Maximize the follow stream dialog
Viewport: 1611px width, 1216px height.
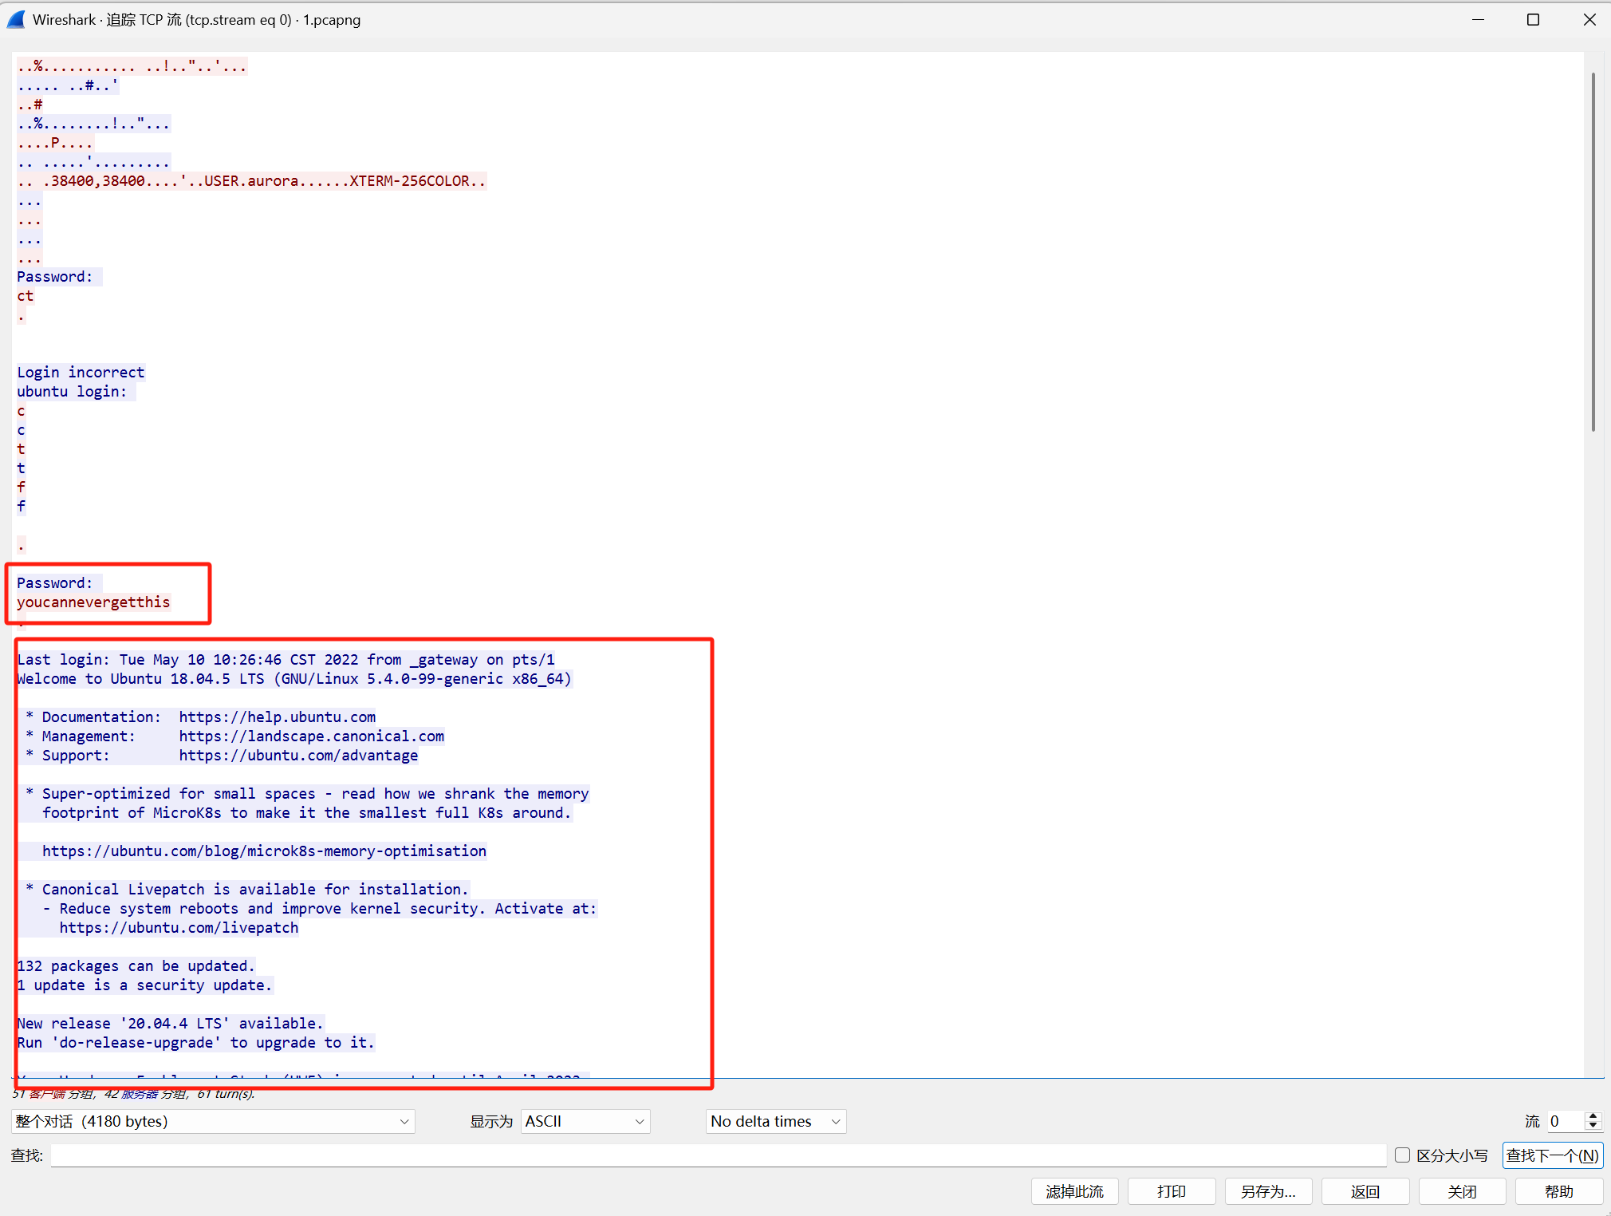[1533, 20]
